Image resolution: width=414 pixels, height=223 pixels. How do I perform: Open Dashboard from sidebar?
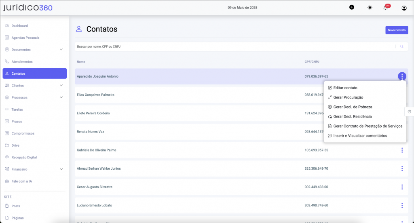pyautogui.click(x=19, y=25)
